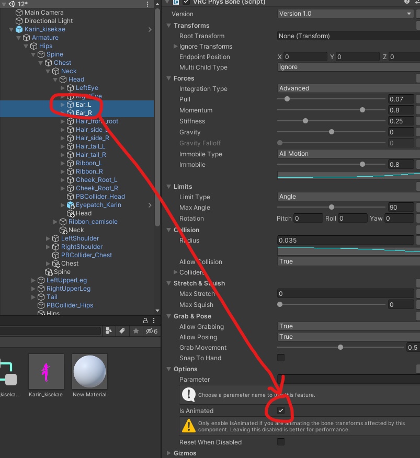Open the Search by Type filter

(x=109, y=331)
